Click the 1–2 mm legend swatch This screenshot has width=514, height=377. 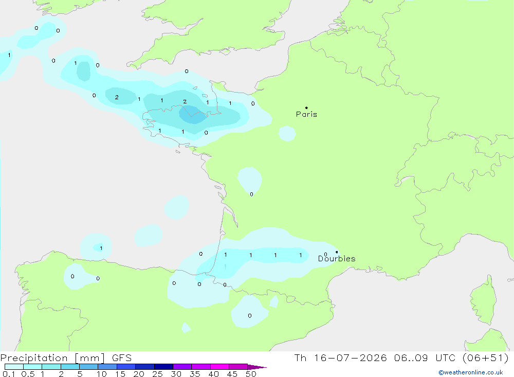coord(51,367)
